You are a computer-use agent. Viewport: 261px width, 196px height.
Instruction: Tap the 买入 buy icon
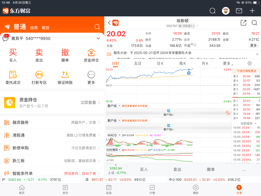[13, 55]
